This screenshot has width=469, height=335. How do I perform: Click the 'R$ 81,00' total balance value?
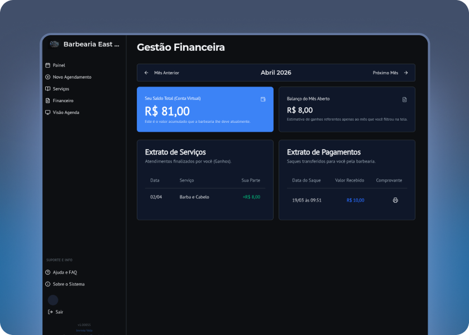167,111
